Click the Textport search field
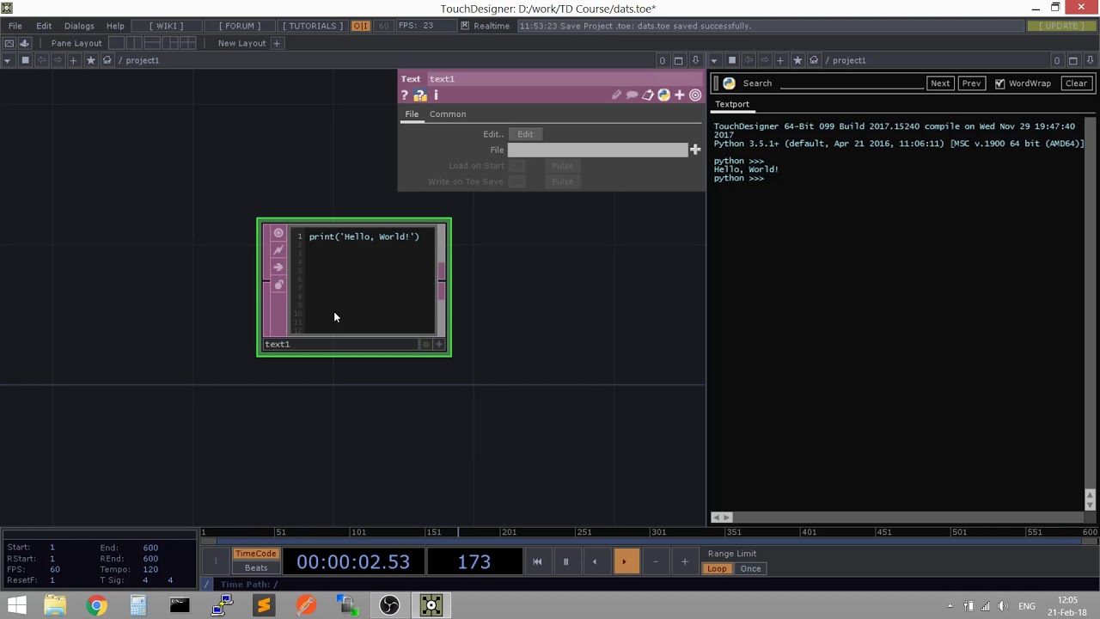Viewport: 1100px width, 619px height. pyautogui.click(x=851, y=83)
